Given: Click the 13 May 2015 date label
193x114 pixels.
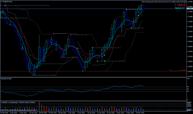Looking at the screenshot, I should tap(140, 113).
